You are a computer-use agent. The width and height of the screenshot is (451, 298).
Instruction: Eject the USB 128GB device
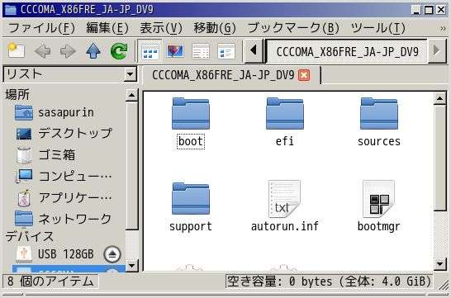click(x=112, y=254)
